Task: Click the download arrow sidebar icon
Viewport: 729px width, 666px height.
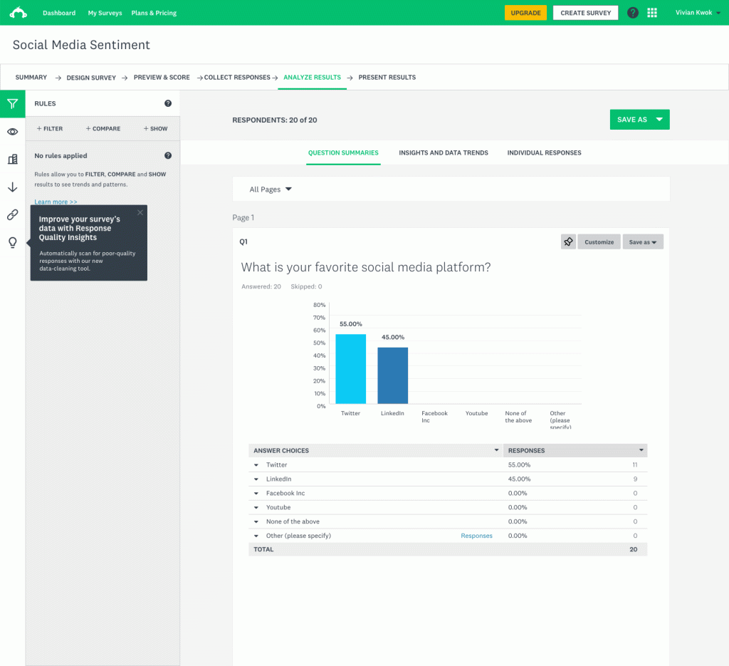Action: [x=13, y=187]
